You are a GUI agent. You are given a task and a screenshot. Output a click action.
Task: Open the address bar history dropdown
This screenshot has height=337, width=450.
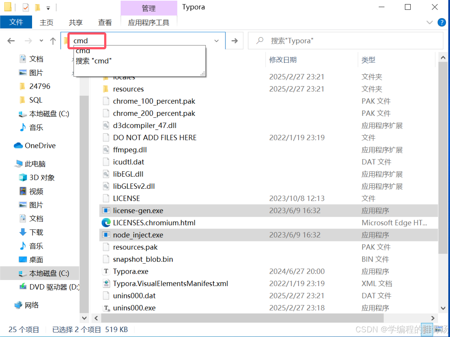point(217,41)
